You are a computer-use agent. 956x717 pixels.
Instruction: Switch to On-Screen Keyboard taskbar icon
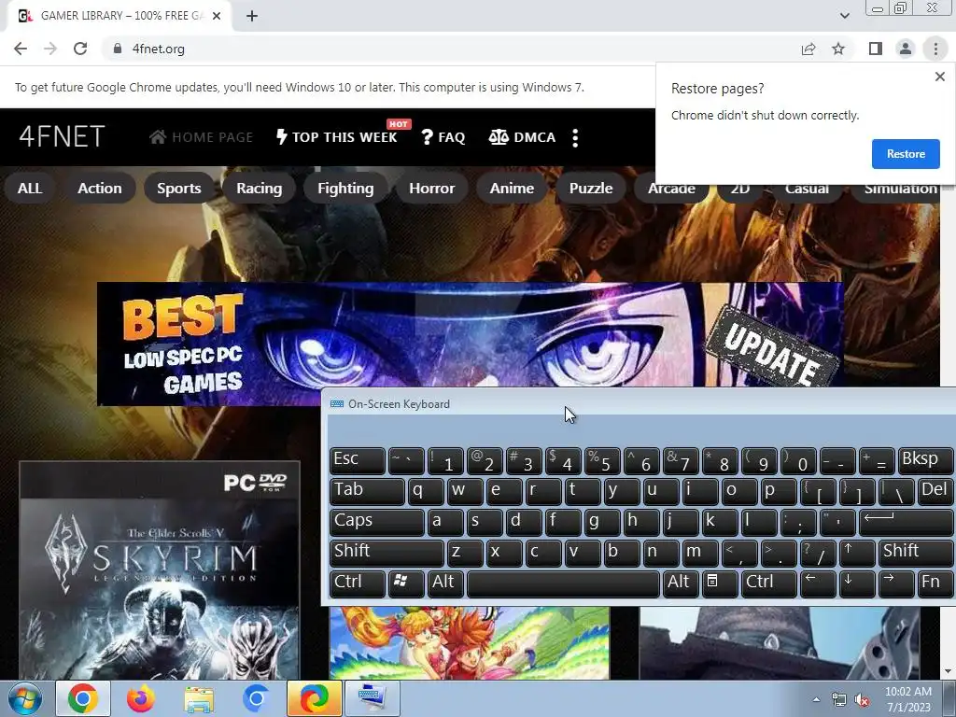[372, 698]
